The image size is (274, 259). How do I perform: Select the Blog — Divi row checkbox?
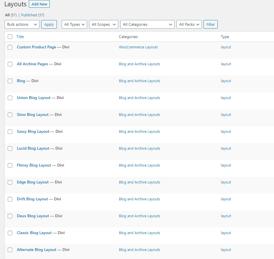pyautogui.click(x=10, y=81)
